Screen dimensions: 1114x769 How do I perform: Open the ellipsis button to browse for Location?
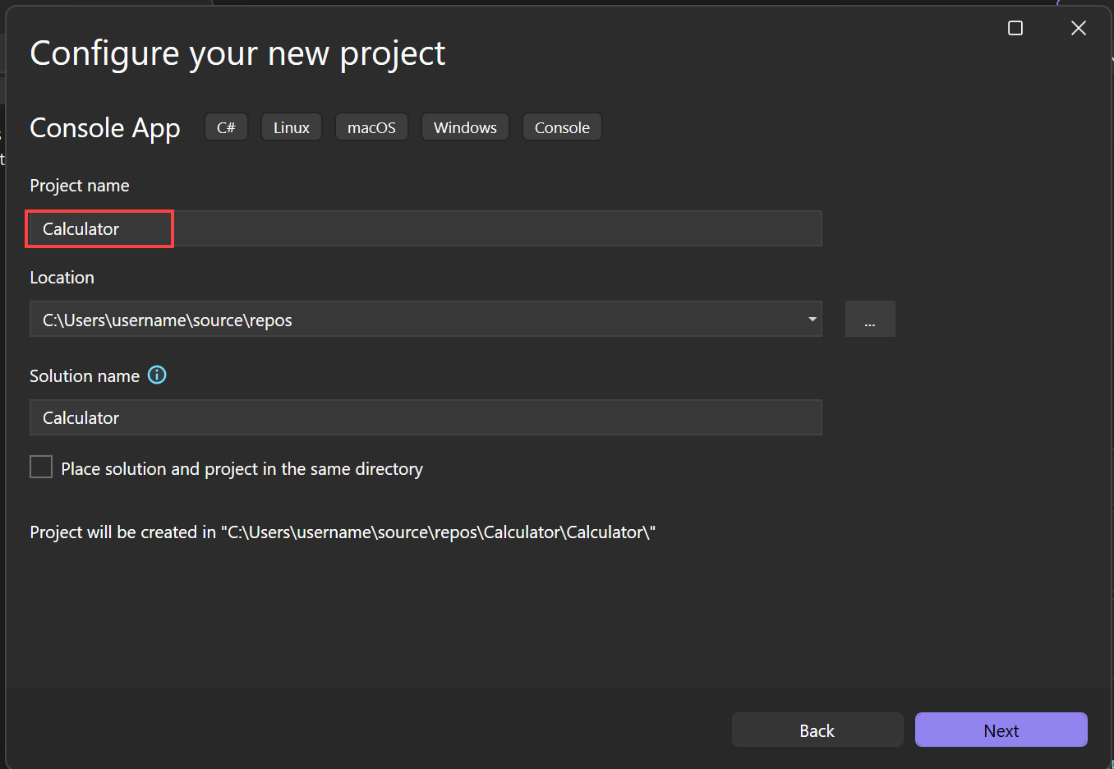pyautogui.click(x=869, y=319)
